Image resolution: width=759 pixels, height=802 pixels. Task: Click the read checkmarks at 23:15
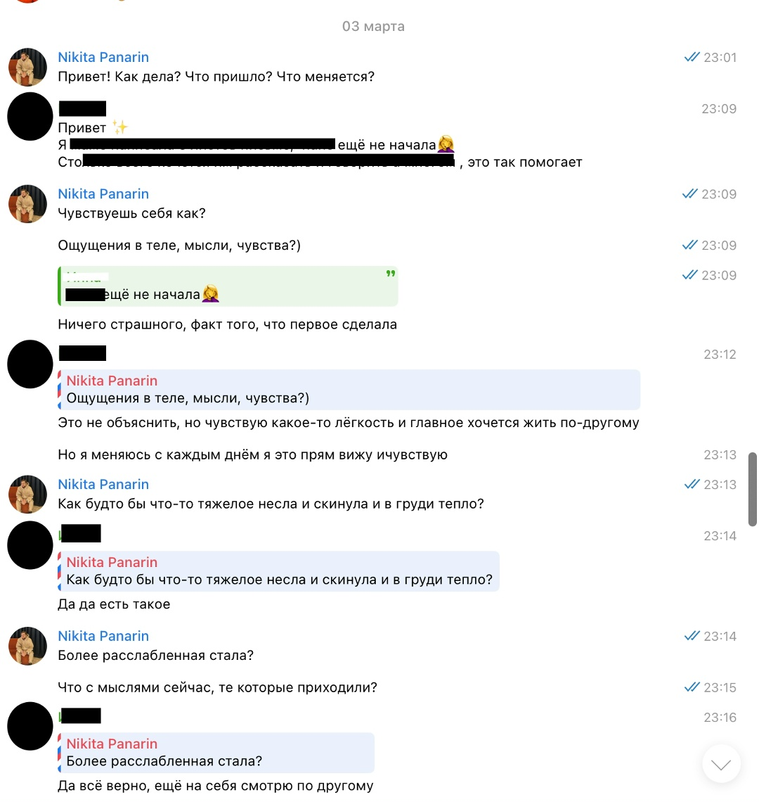coord(692,687)
